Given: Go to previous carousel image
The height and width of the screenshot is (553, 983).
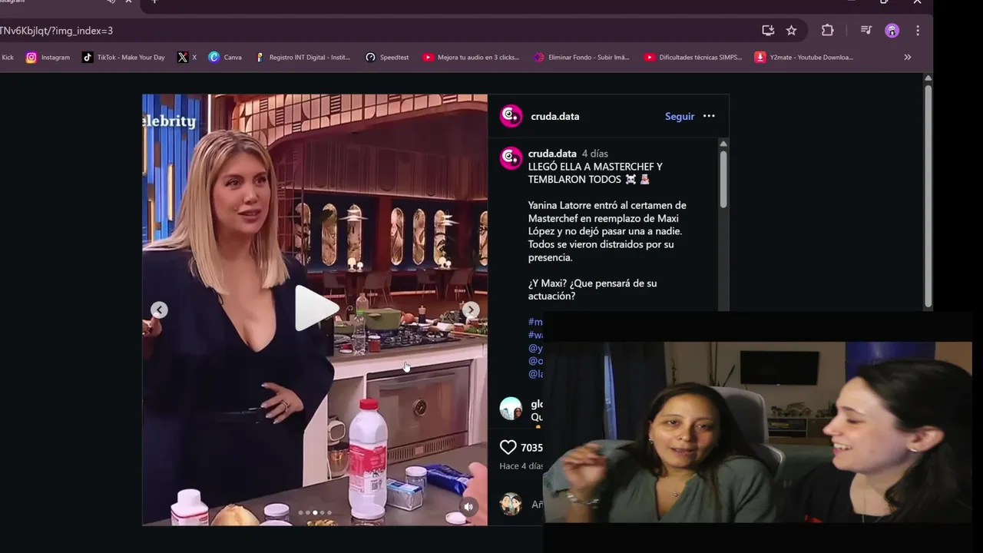Looking at the screenshot, I should click(159, 310).
